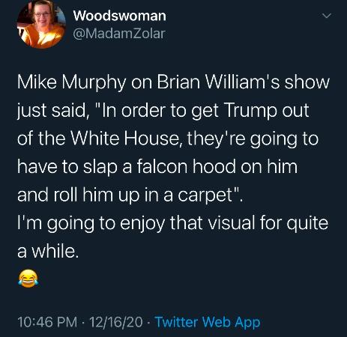Click "they're going to" in the tweet
The width and height of the screenshot is (347, 337).
pyautogui.click(x=253, y=139)
